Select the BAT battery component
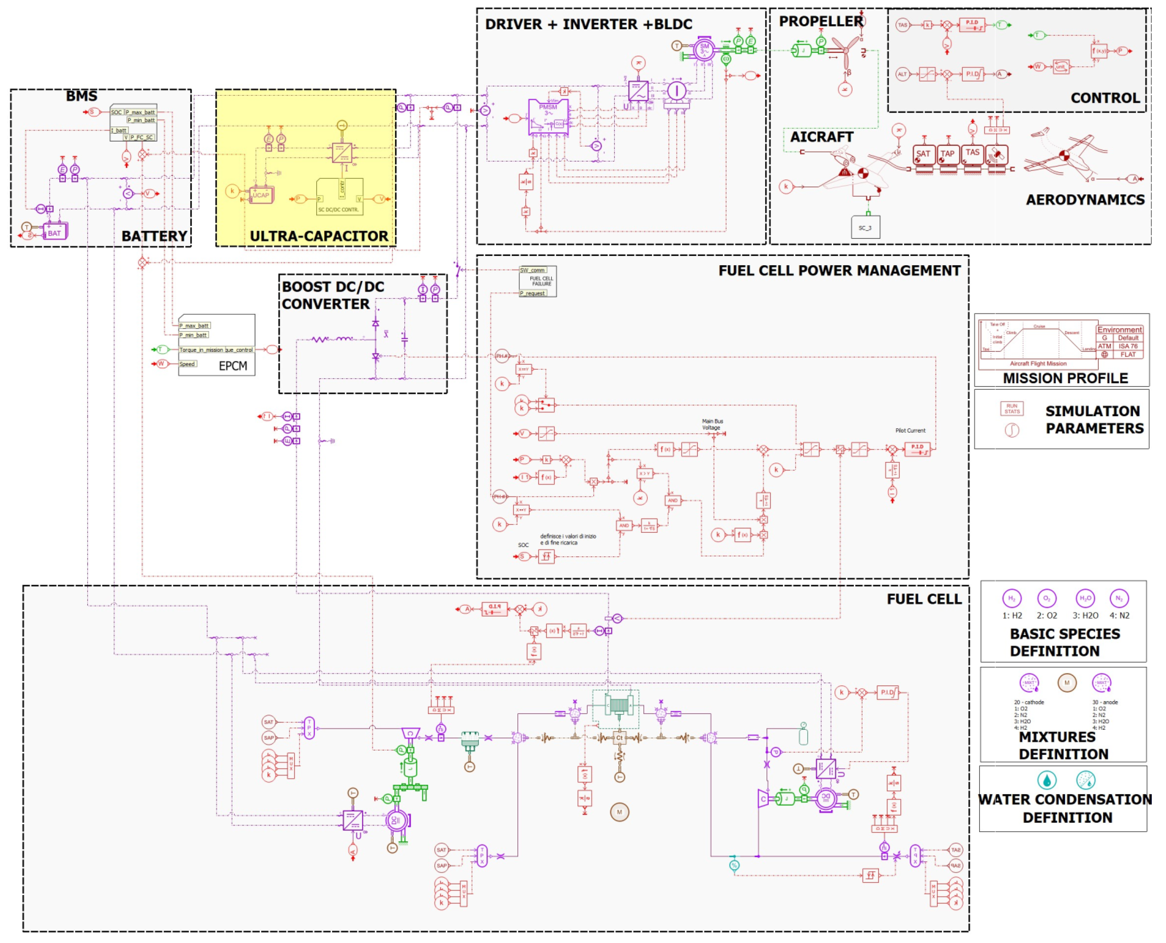1166x943 pixels. coord(55,232)
